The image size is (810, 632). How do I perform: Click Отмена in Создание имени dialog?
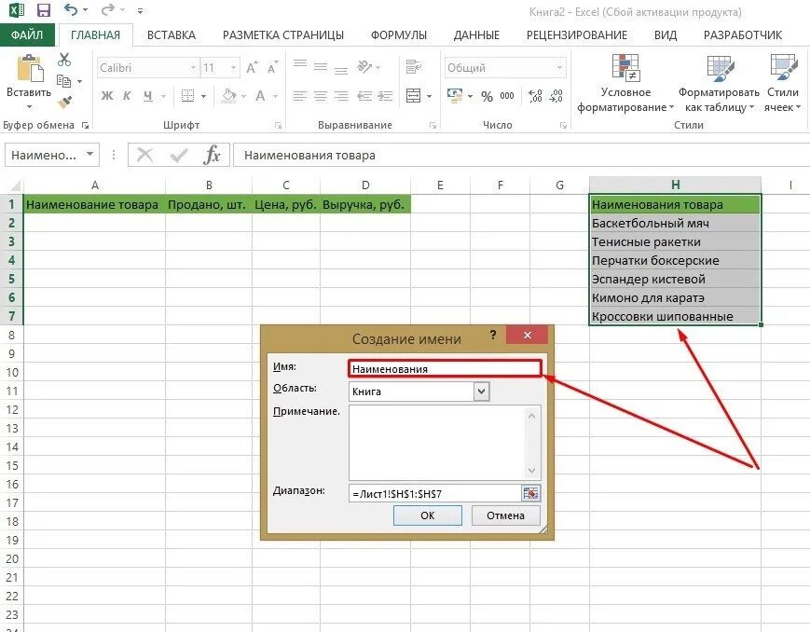[x=506, y=515]
